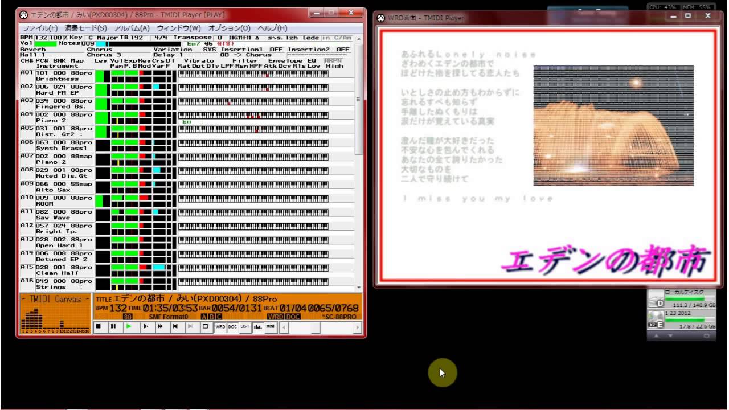Expand the オプション(O) menu
The width and height of the screenshot is (729, 410).
pyautogui.click(x=229, y=28)
